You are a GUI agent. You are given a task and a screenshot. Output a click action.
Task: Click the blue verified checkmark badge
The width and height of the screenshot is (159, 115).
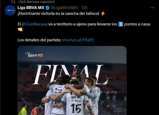[x=47, y=8]
